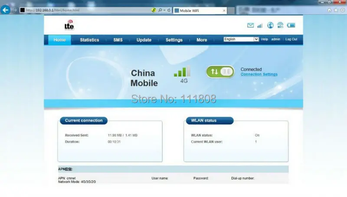347x197 pixels.
Task: Click the admin user link
Action: (276, 39)
